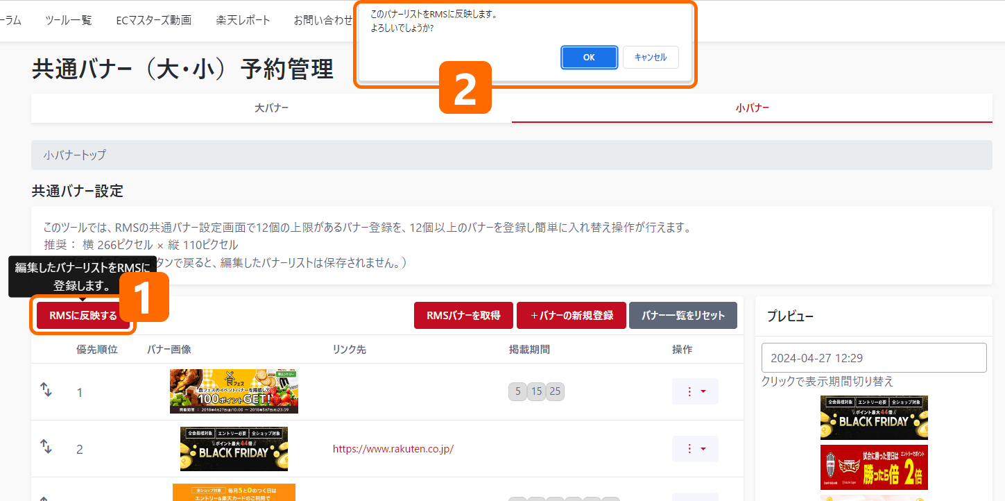Click the day badge 5 in row 1

click(x=517, y=391)
